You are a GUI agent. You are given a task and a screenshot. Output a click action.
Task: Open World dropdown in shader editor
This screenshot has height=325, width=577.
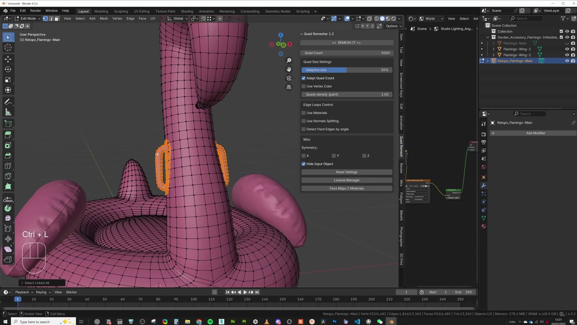(431, 19)
